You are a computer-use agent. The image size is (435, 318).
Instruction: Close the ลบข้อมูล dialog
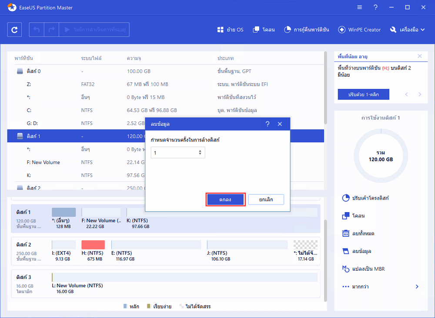pos(280,124)
